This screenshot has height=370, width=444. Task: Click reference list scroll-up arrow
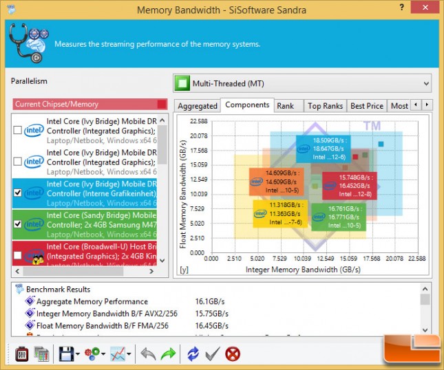(162, 120)
